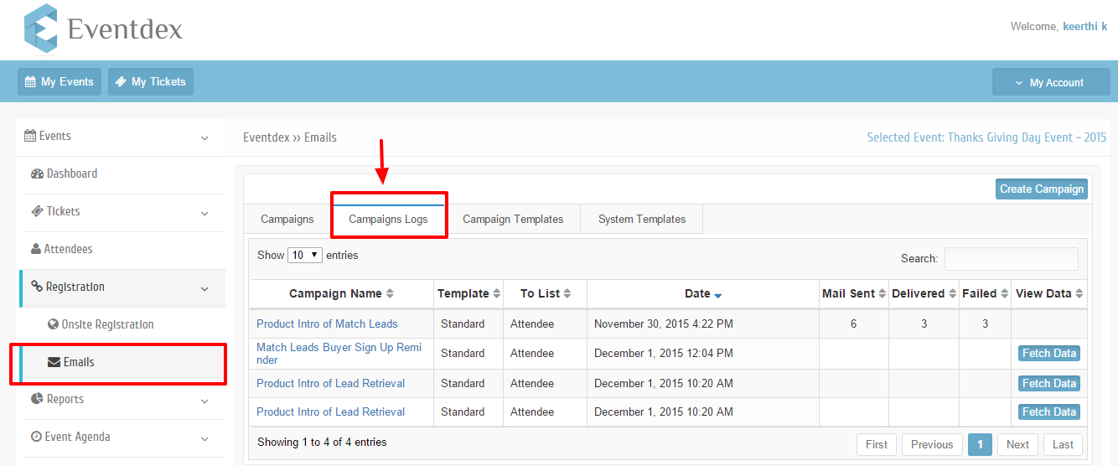
Task: Click the ticket icon in My Tickets button
Action: coord(121,82)
